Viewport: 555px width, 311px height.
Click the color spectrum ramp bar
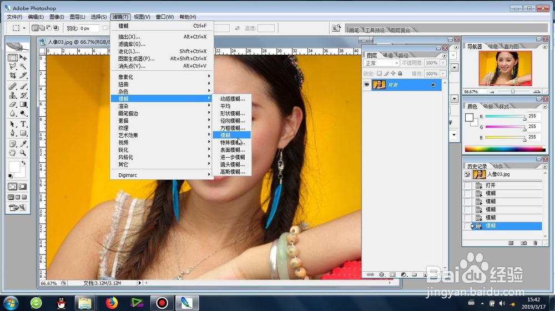point(505,149)
